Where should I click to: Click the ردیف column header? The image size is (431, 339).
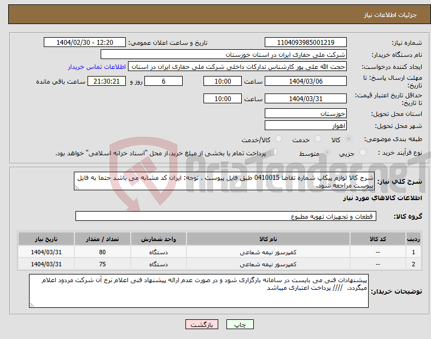(413, 239)
